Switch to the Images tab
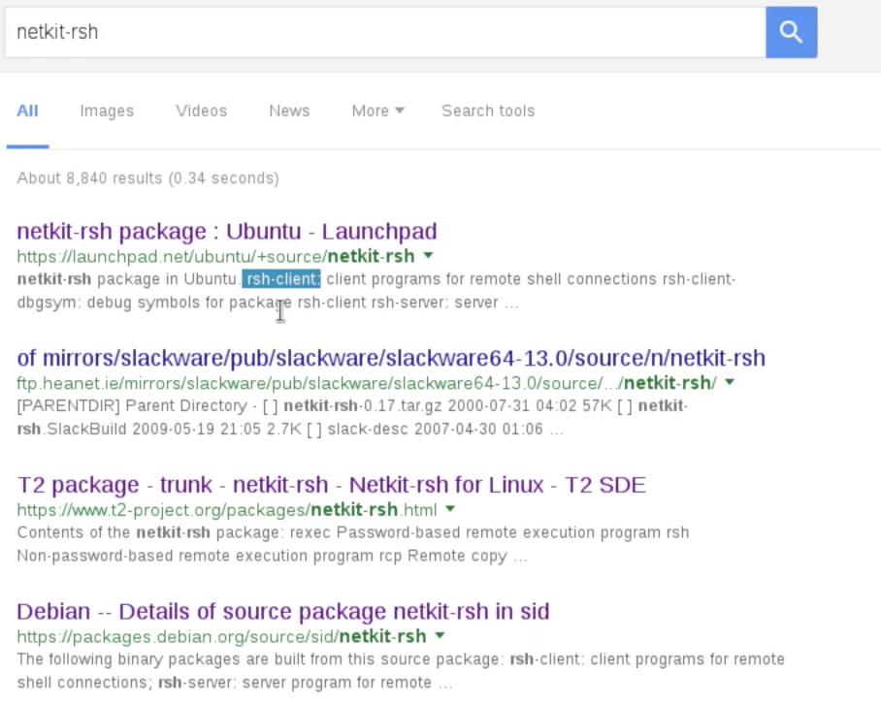 tap(107, 111)
